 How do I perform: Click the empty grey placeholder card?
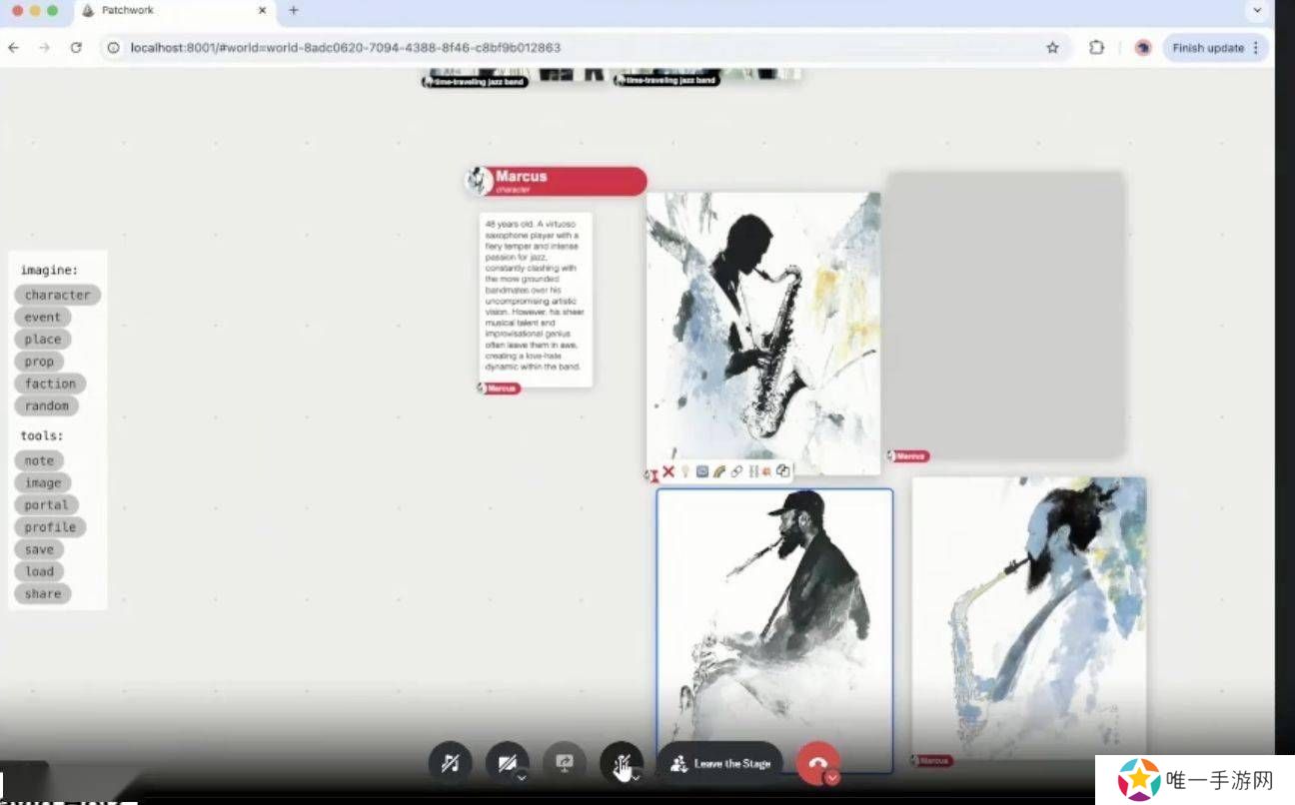(x=1006, y=315)
